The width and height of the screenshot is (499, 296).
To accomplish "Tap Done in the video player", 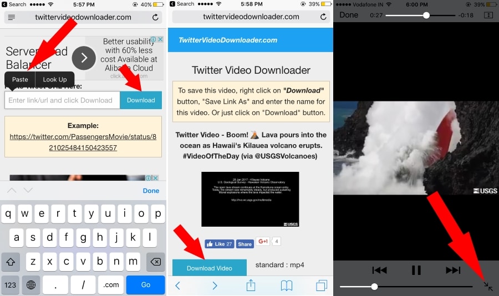I will pyautogui.click(x=349, y=15).
